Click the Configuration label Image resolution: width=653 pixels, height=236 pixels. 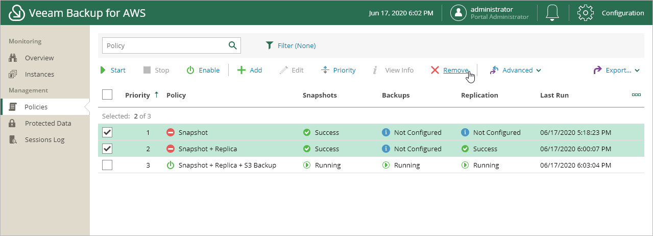[623, 13]
